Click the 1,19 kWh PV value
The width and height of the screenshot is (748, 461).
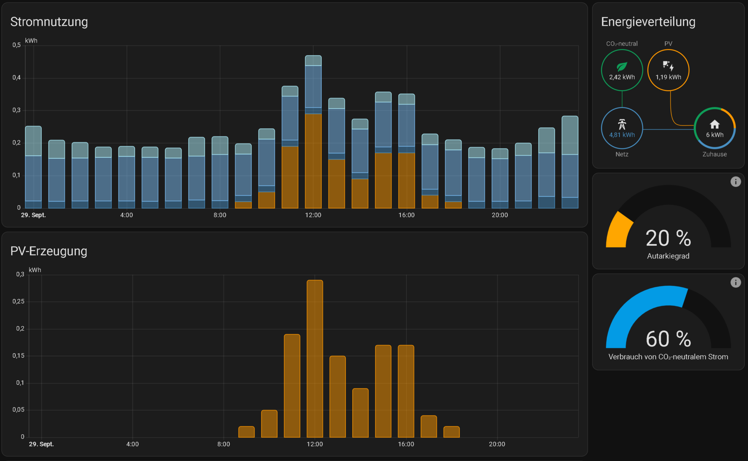pos(668,77)
